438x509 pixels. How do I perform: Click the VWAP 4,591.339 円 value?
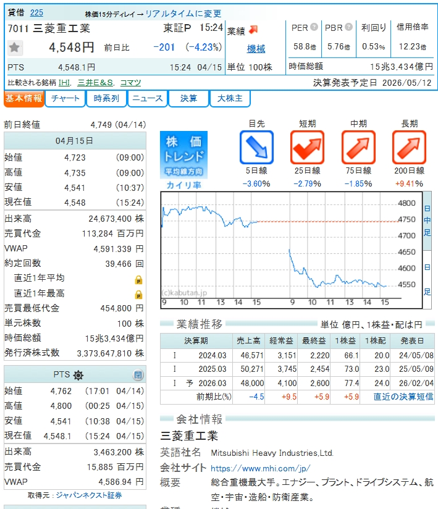119,249
